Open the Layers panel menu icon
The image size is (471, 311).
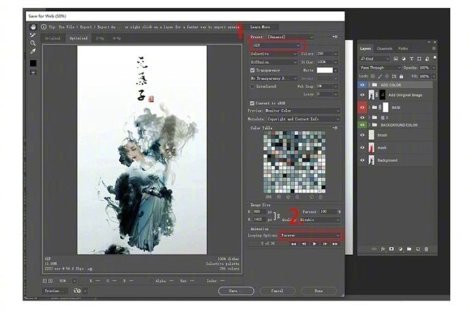click(x=433, y=48)
